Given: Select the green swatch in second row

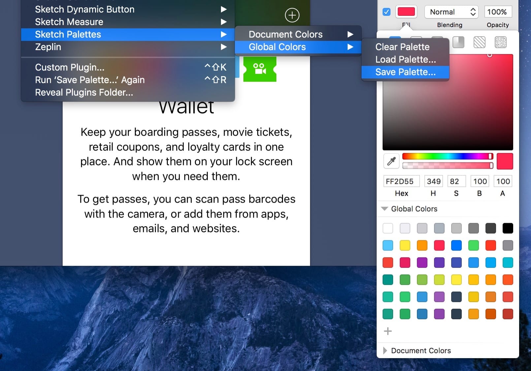Looking at the screenshot, I should [x=474, y=245].
